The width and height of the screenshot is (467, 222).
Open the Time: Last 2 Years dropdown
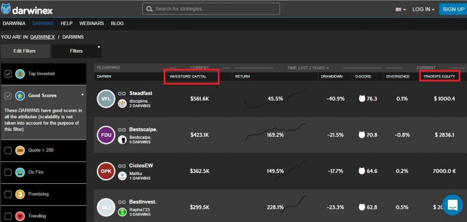(x=308, y=68)
